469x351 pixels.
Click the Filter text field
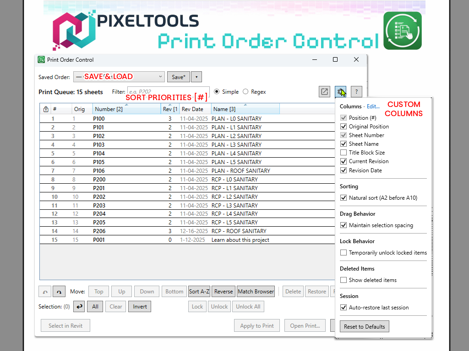[x=168, y=92]
